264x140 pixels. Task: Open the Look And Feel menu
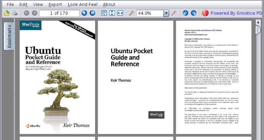tap(83, 4)
